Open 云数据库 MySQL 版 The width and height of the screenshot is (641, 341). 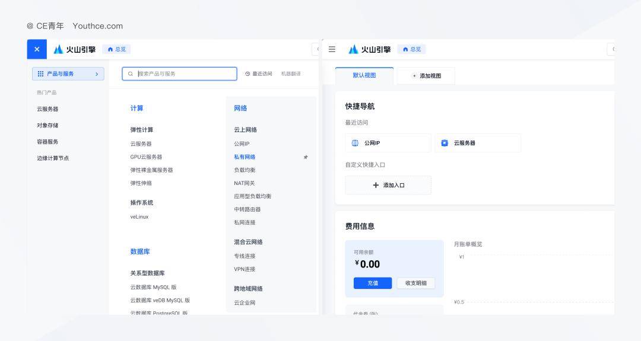pos(153,287)
